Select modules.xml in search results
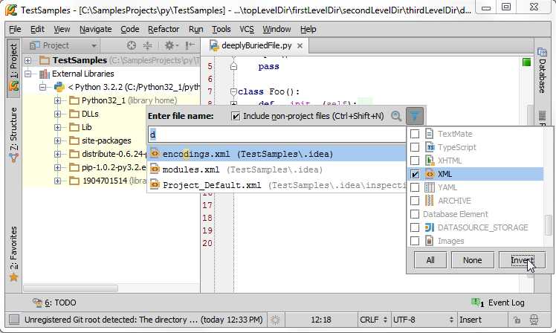Screen dimensions: 556x333 pyautogui.click(x=277, y=169)
